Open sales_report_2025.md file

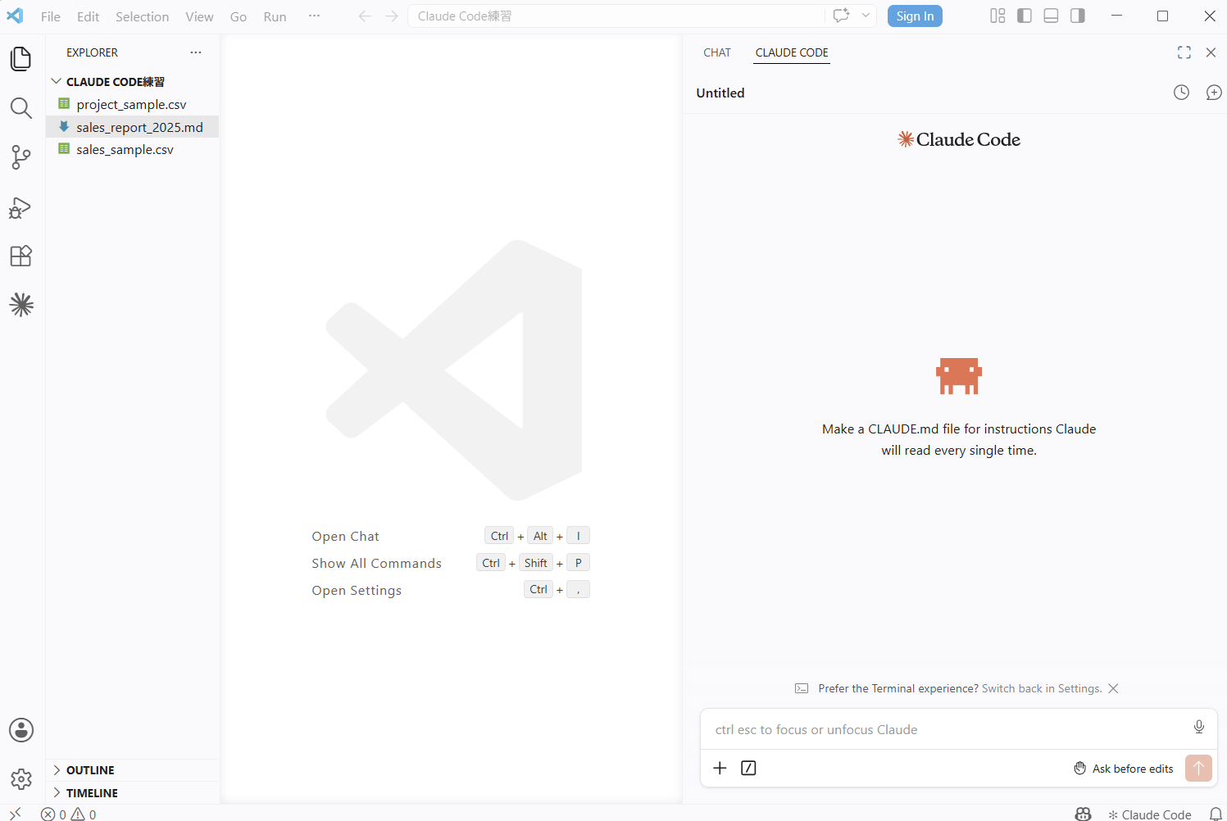pos(132,127)
